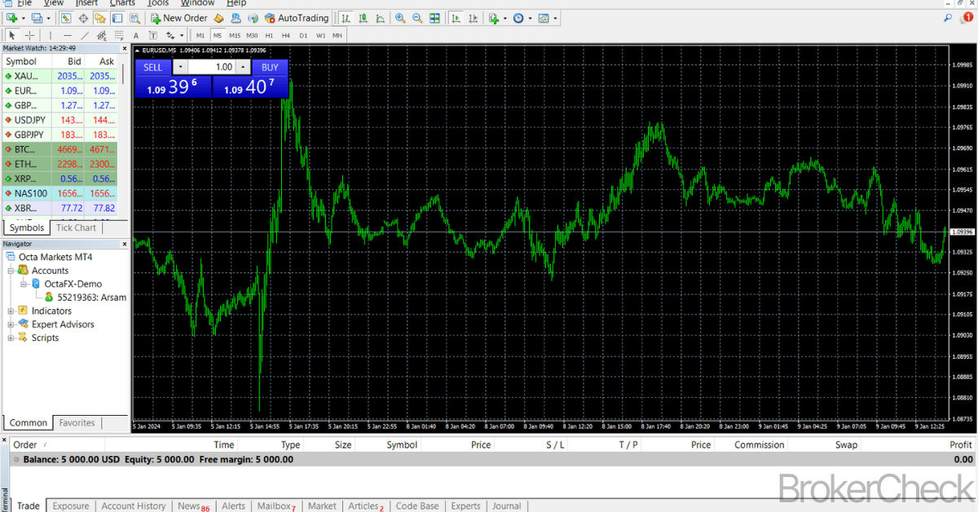This screenshot has height=512, width=978.
Task: Click the SELL one-click button
Action: (x=153, y=68)
